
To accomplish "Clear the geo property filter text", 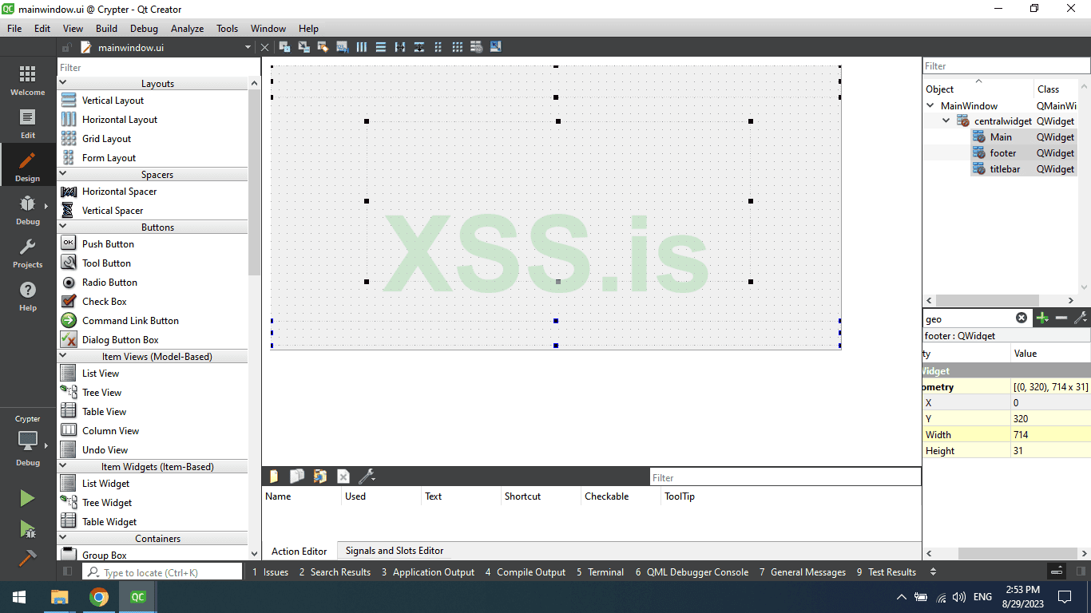I will (1022, 318).
